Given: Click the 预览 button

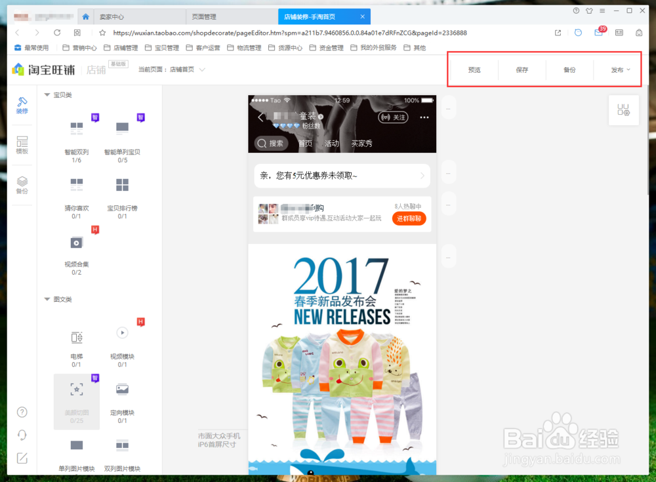Looking at the screenshot, I should tap(473, 69).
